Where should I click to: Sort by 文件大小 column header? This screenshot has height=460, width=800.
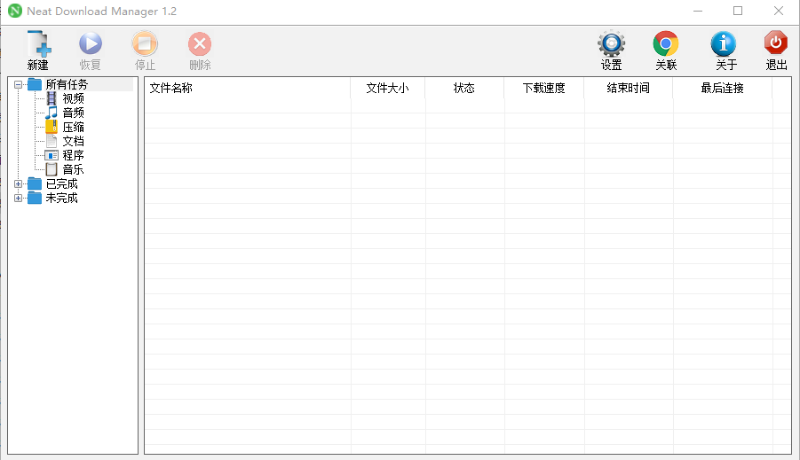coord(388,88)
